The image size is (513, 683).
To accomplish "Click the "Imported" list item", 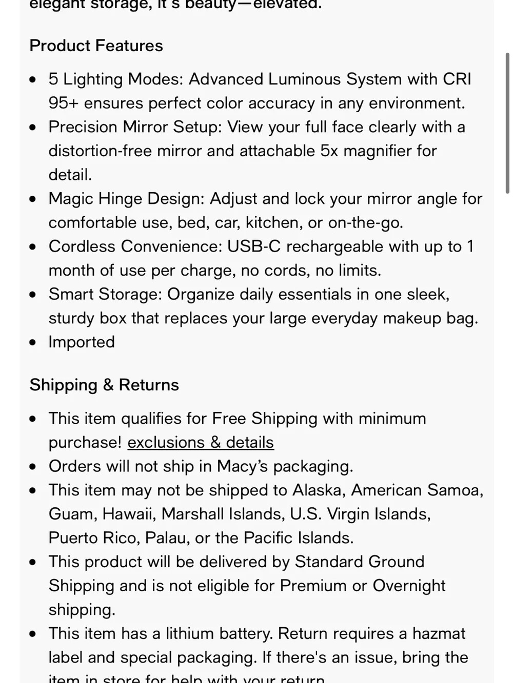I will [x=82, y=342].
